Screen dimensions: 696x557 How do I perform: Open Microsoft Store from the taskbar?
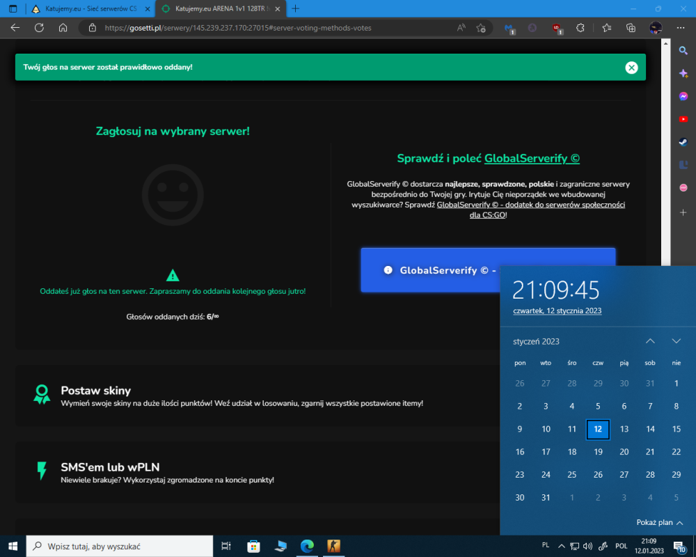point(253,546)
